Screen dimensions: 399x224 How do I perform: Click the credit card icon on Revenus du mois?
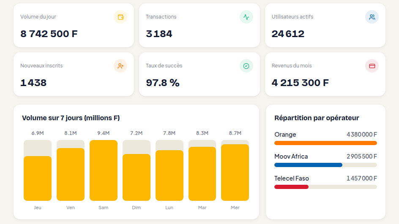pyautogui.click(x=372, y=66)
